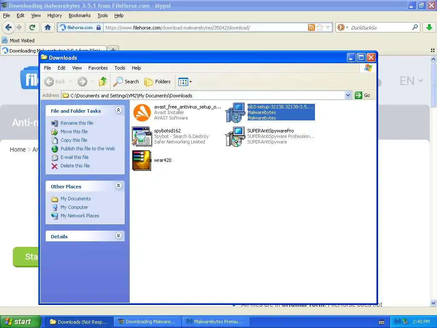Image resolution: width=437 pixels, height=328 pixels.
Task: Open My Computer from Other Places
Action: (74, 207)
